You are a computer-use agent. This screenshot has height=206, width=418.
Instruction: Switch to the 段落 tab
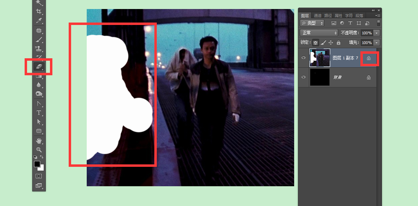pos(359,16)
